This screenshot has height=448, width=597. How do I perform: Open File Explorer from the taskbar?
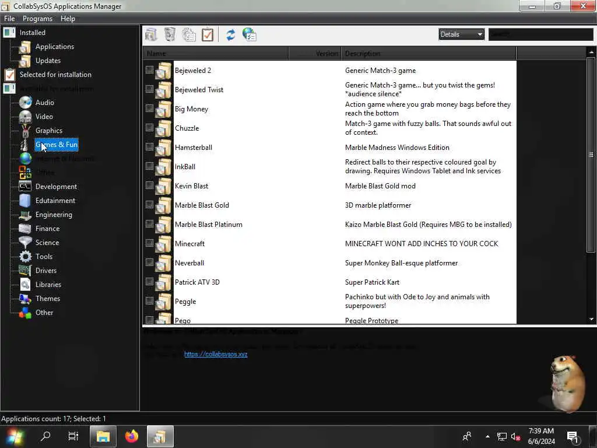103,436
